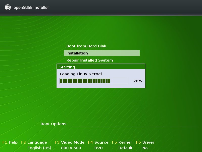Click the 800 x 600 video mode value
202x152 pixels.
coord(71,148)
